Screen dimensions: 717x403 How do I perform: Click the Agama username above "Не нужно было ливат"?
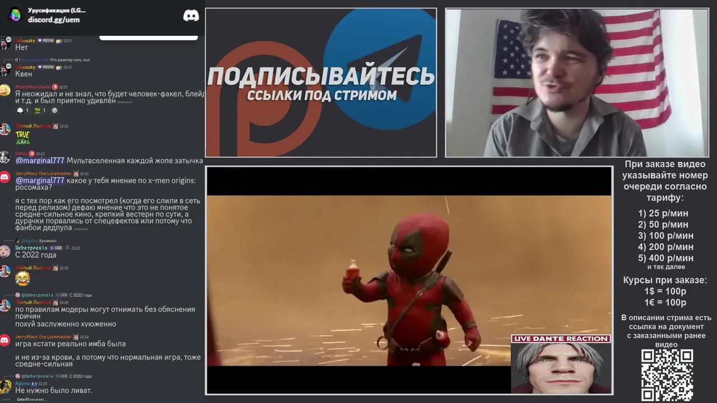pyautogui.click(x=22, y=383)
